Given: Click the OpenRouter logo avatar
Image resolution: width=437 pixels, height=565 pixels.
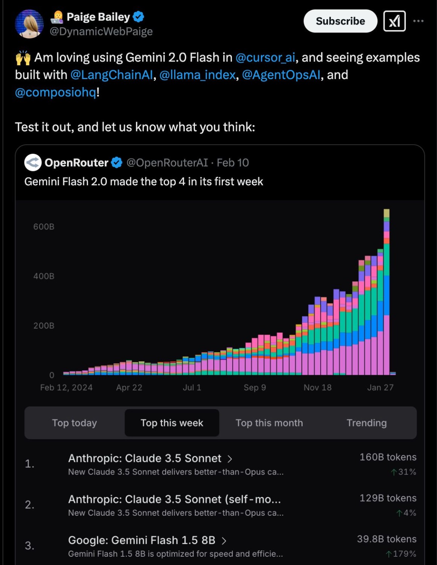Looking at the screenshot, I should 33,163.
